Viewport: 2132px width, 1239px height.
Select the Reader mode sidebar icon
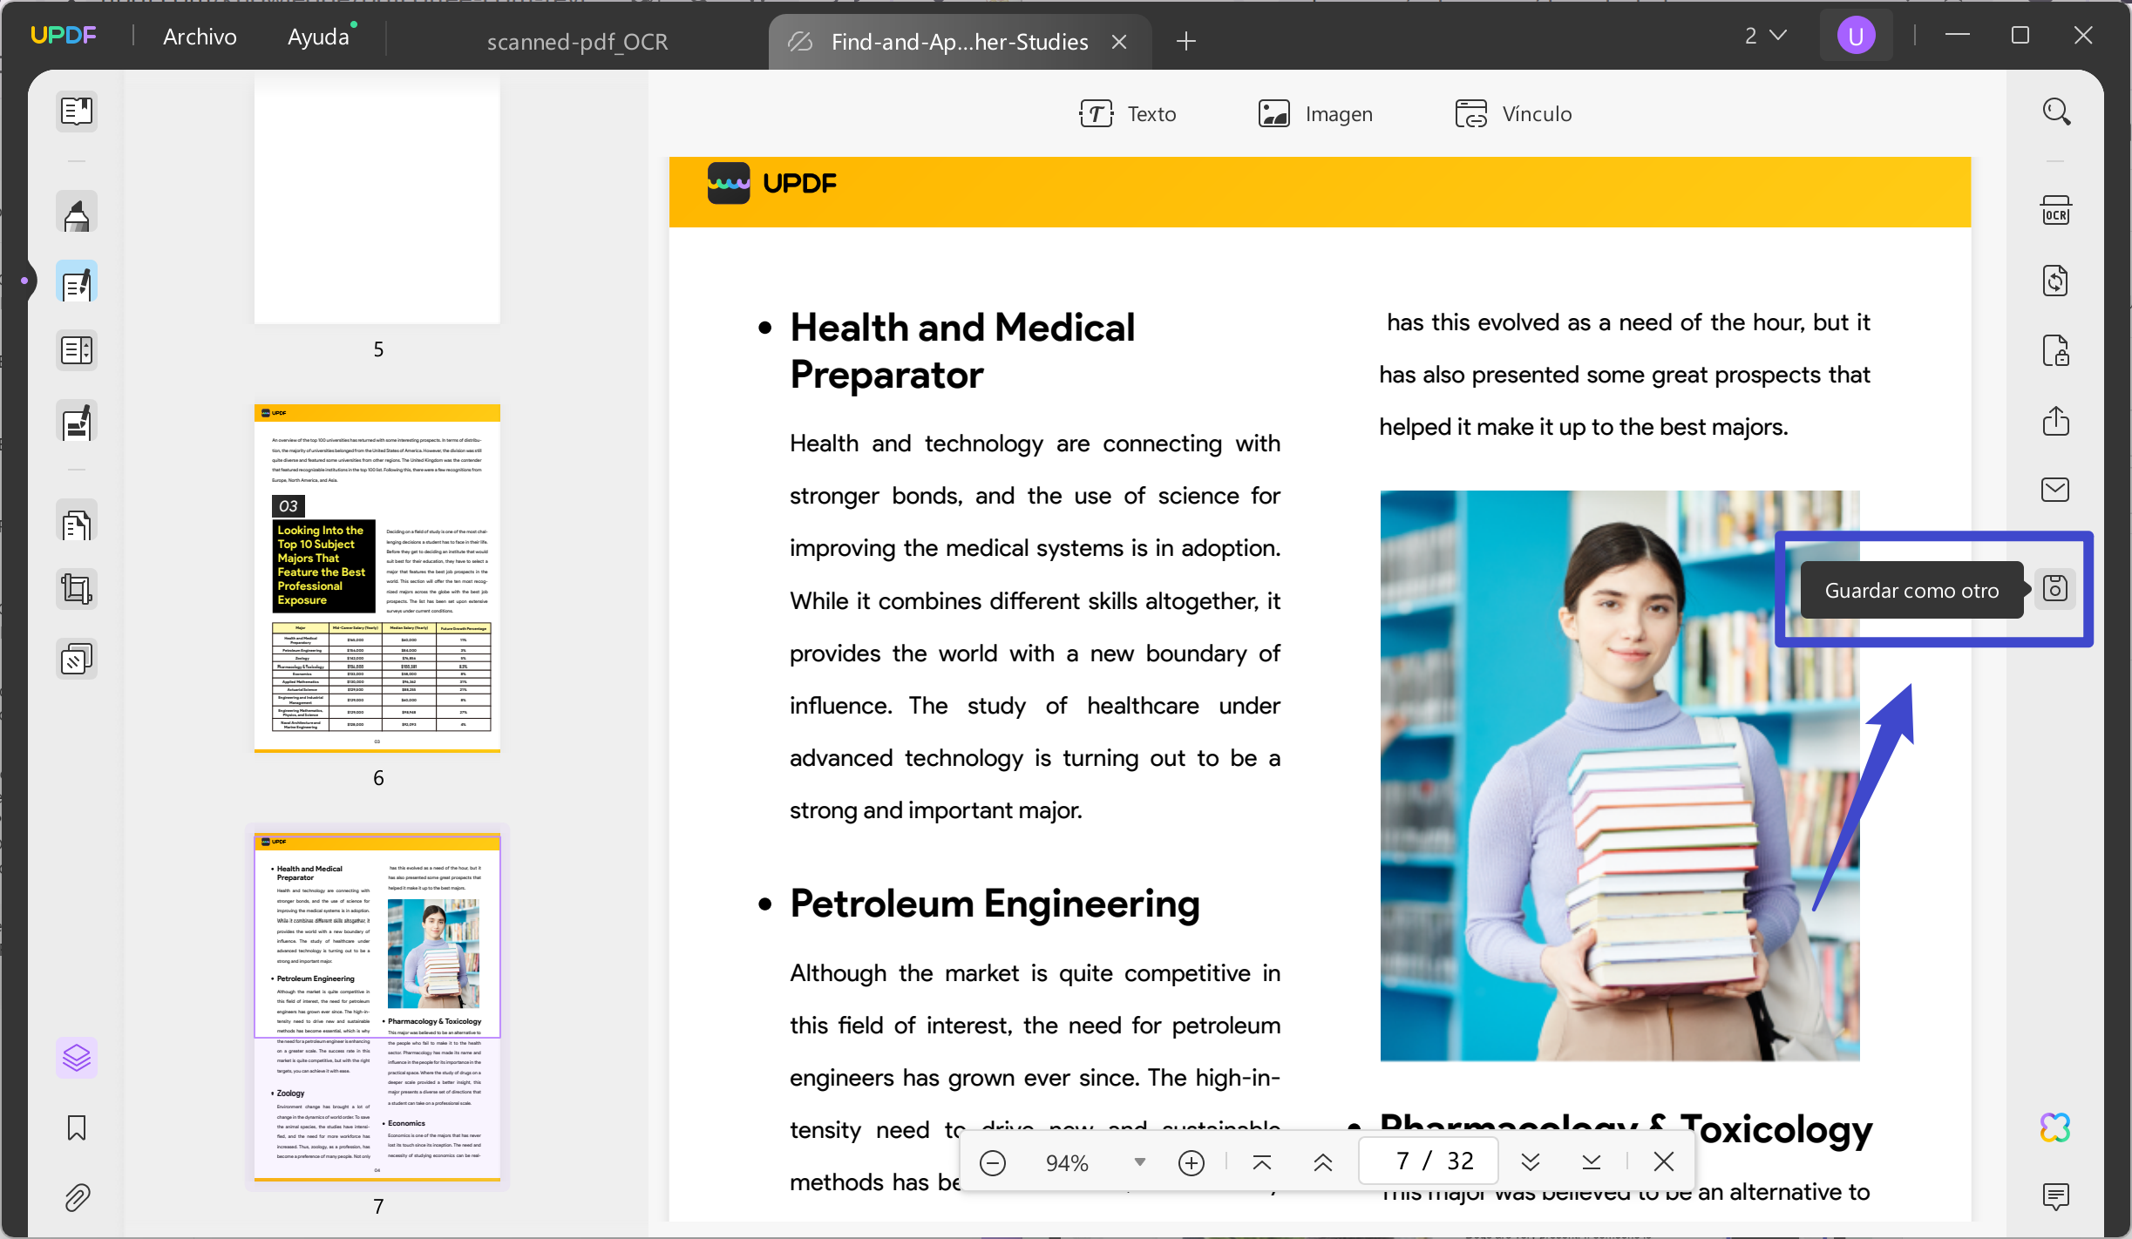pos(77,112)
